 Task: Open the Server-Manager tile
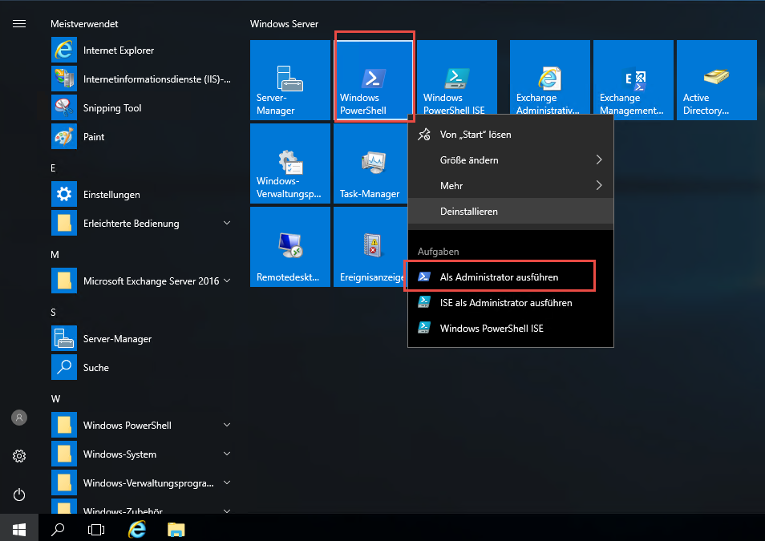click(x=289, y=80)
